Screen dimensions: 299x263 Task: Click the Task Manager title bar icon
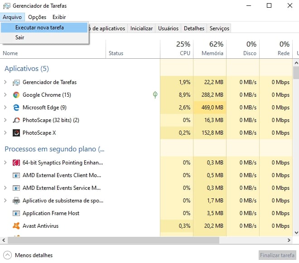[7, 6]
